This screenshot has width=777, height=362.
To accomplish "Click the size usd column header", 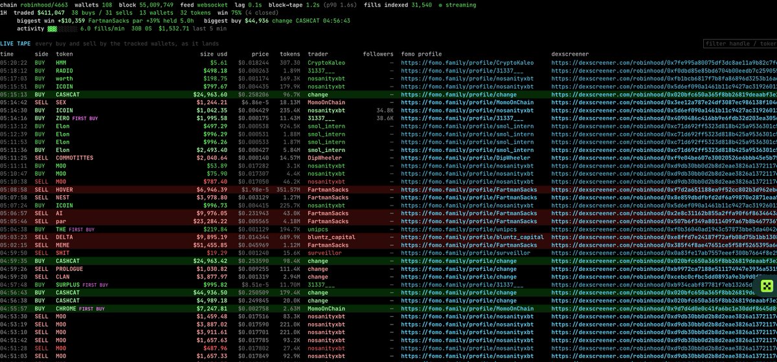I will pyautogui.click(x=213, y=54).
